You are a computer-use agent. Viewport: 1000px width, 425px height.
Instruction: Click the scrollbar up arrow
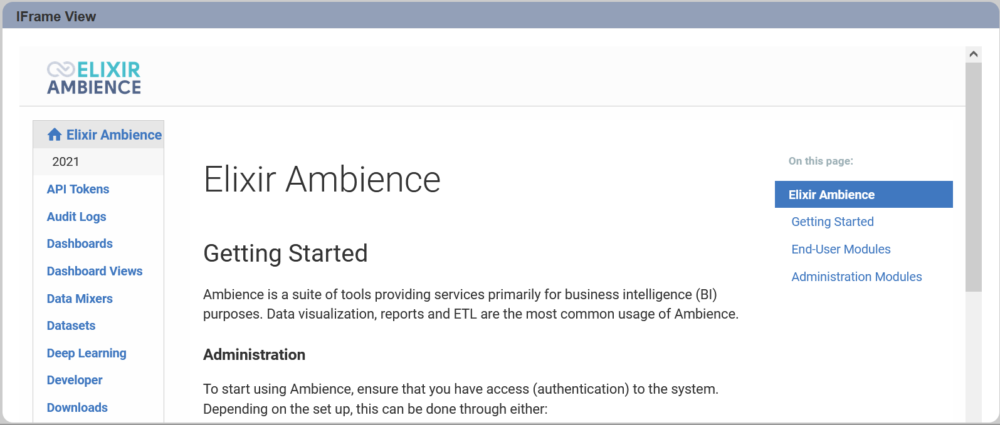tap(974, 54)
